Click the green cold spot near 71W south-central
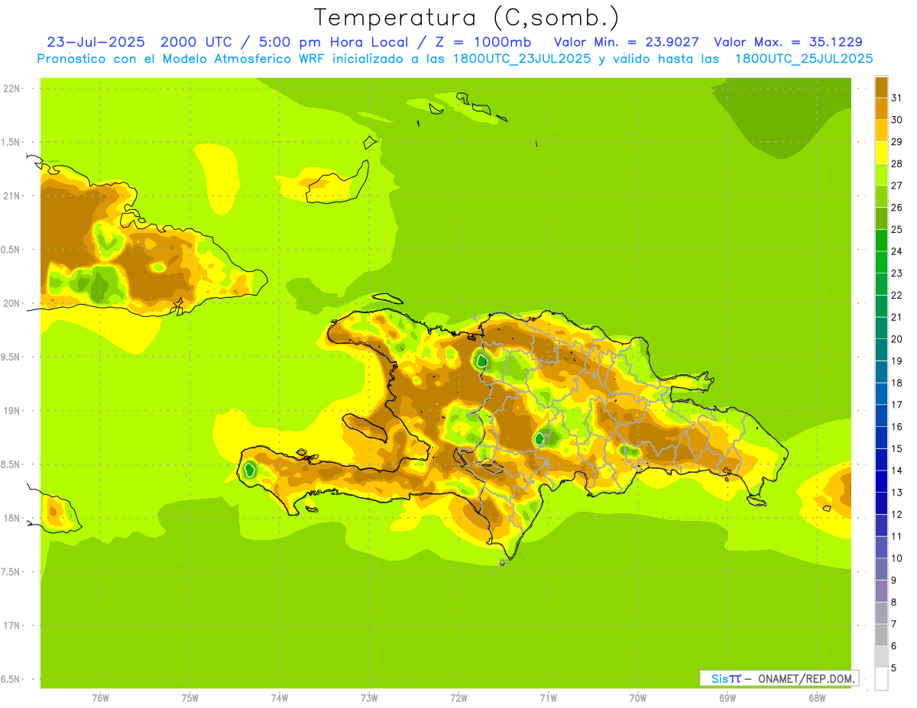This screenshot has height=708, width=917. pyautogui.click(x=540, y=438)
